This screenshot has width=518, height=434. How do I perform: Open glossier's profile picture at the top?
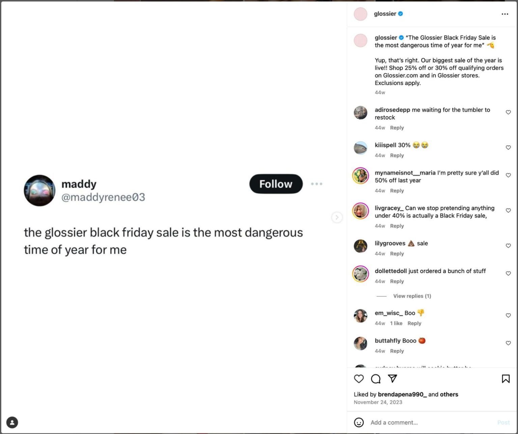coord(360,14)
